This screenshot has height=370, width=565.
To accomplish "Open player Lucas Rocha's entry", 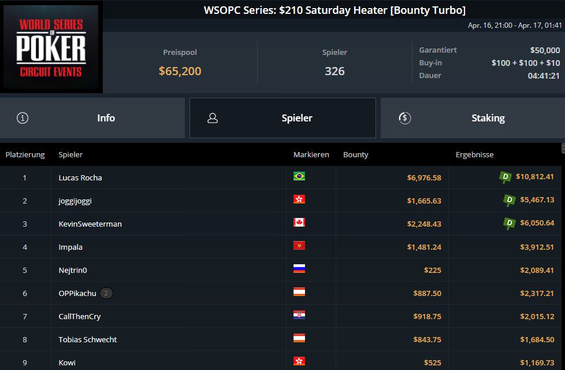I will (80, 177).
